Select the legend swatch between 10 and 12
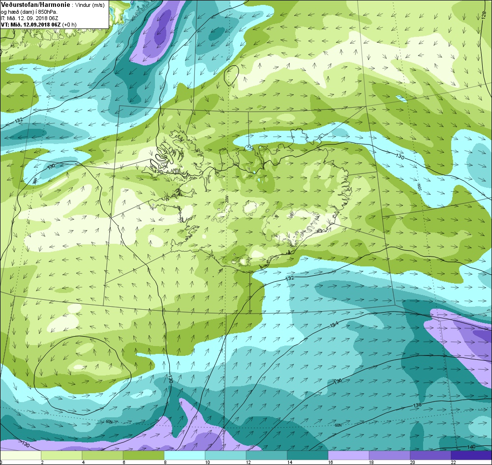The width and height of the screenshot is (492, 465). pos(225,455)
